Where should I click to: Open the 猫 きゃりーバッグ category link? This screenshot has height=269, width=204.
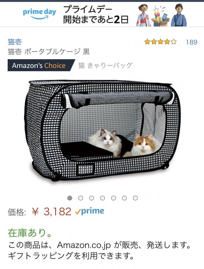coord(105,65)
